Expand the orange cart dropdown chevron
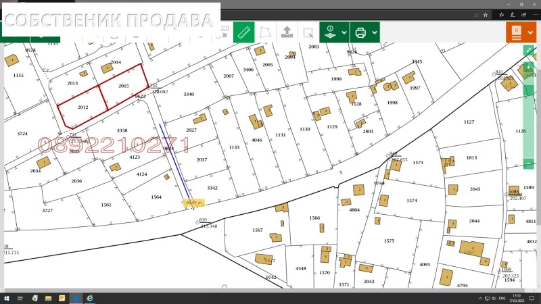The image size is (541, 304). tap(530, 32)
